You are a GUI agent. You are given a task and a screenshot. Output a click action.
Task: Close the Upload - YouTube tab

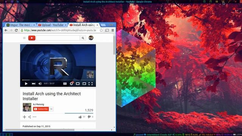click(65, 25)
